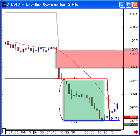This screenshot has width=140, height=136.
Task: Click the green shaded profit zone
Action: (x=84, y=100)
